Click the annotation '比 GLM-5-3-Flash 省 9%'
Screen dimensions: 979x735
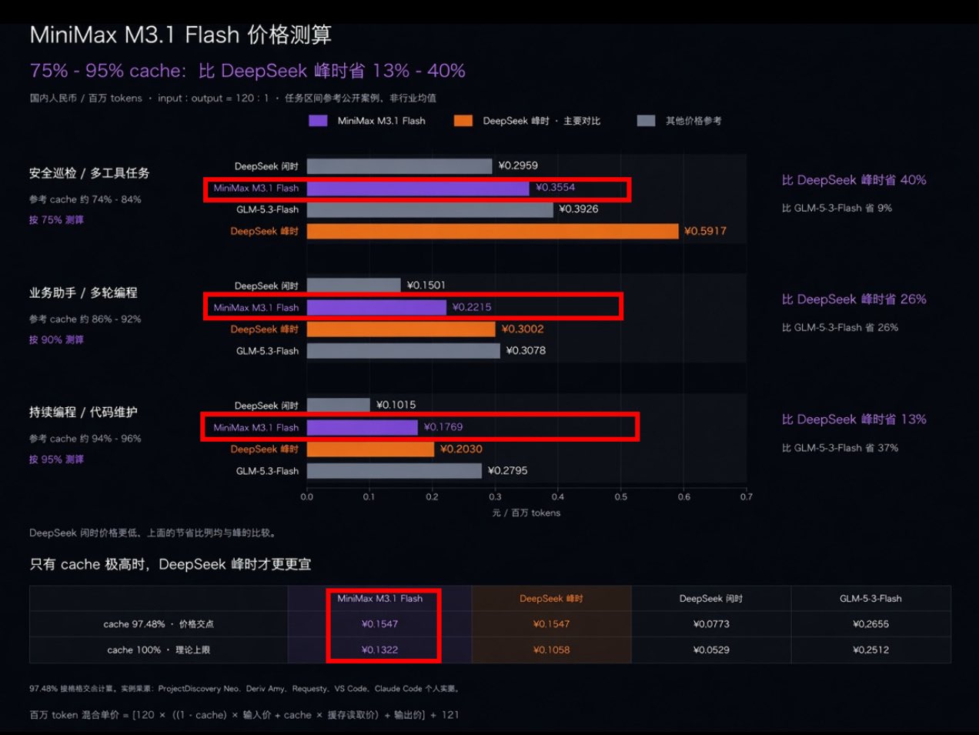(837, 208)
